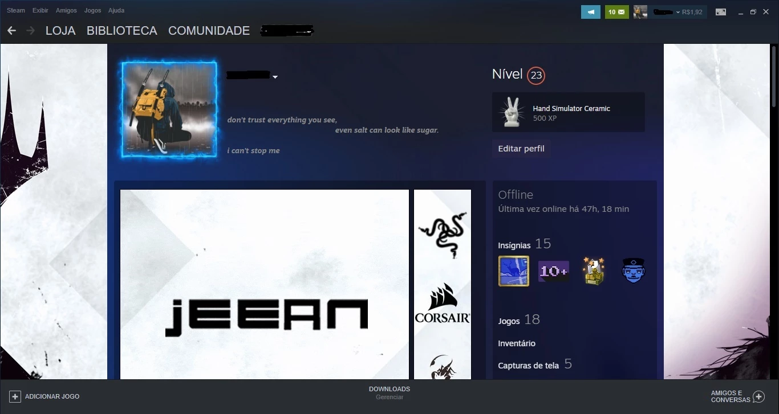
Task: Open the Hand Simulator Ceramic badge icon
Action: pyautogui.click(x=511, y=112)
